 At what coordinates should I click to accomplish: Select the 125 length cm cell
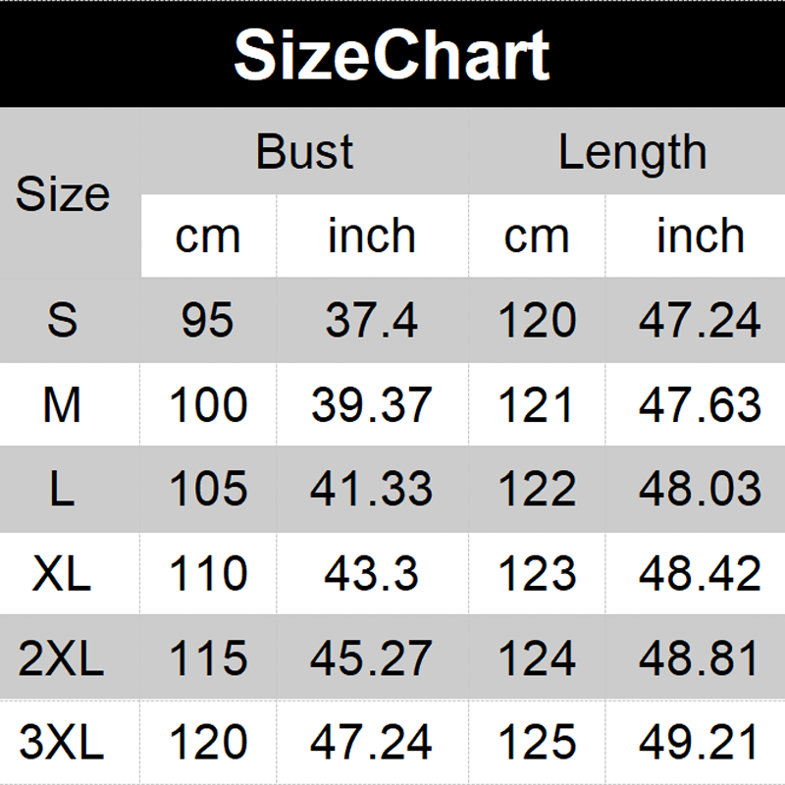(537, 743)
